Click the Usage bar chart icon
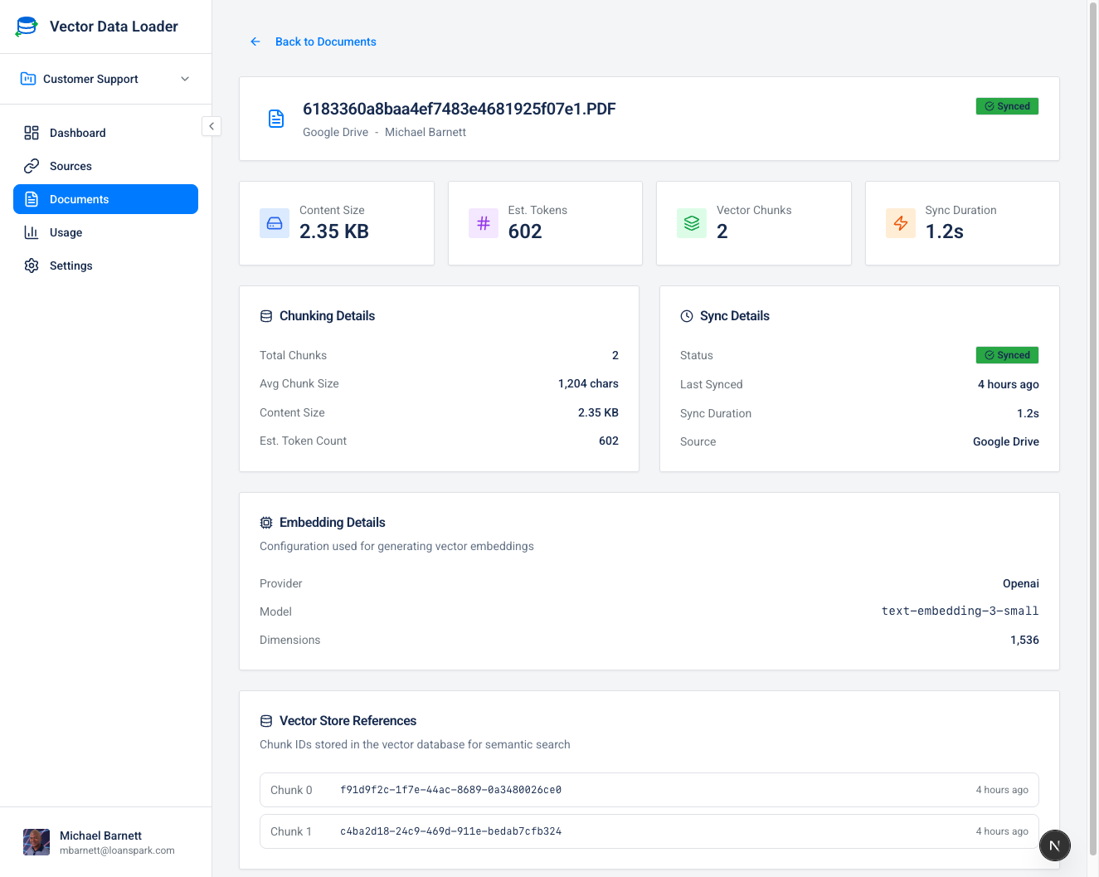 (x=32, y=232)
